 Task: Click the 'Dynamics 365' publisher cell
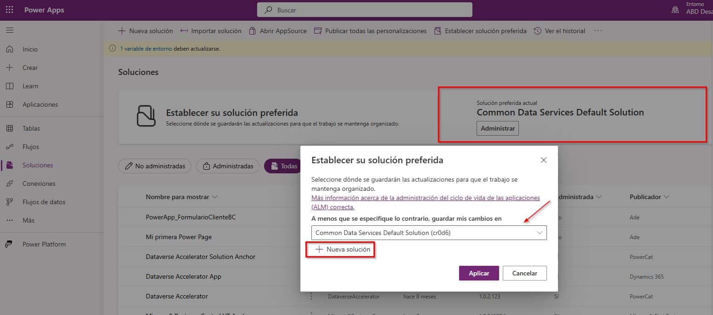pyautogui.click(x=647, y=277)
